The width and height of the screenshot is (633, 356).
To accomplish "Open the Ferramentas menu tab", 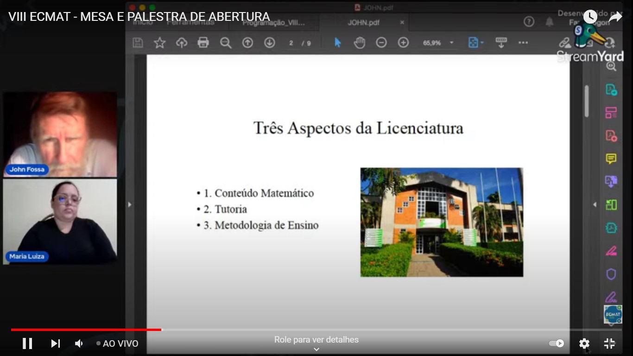I will click(x=190, y=22).
